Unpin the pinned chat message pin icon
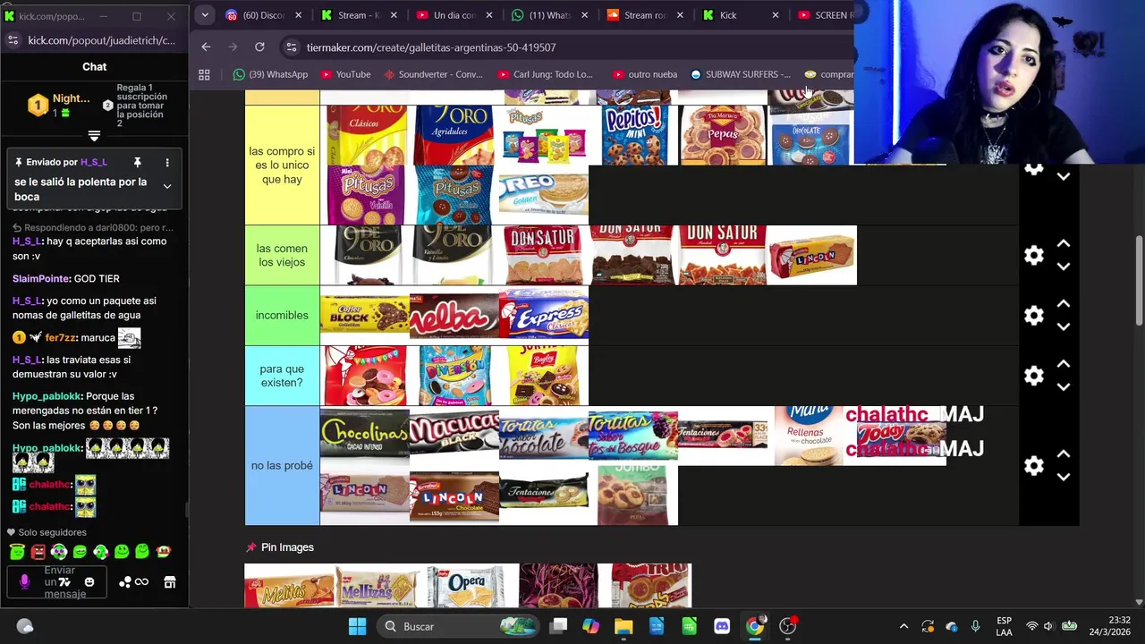This screenshot has height=644, width=1145. 137,162
